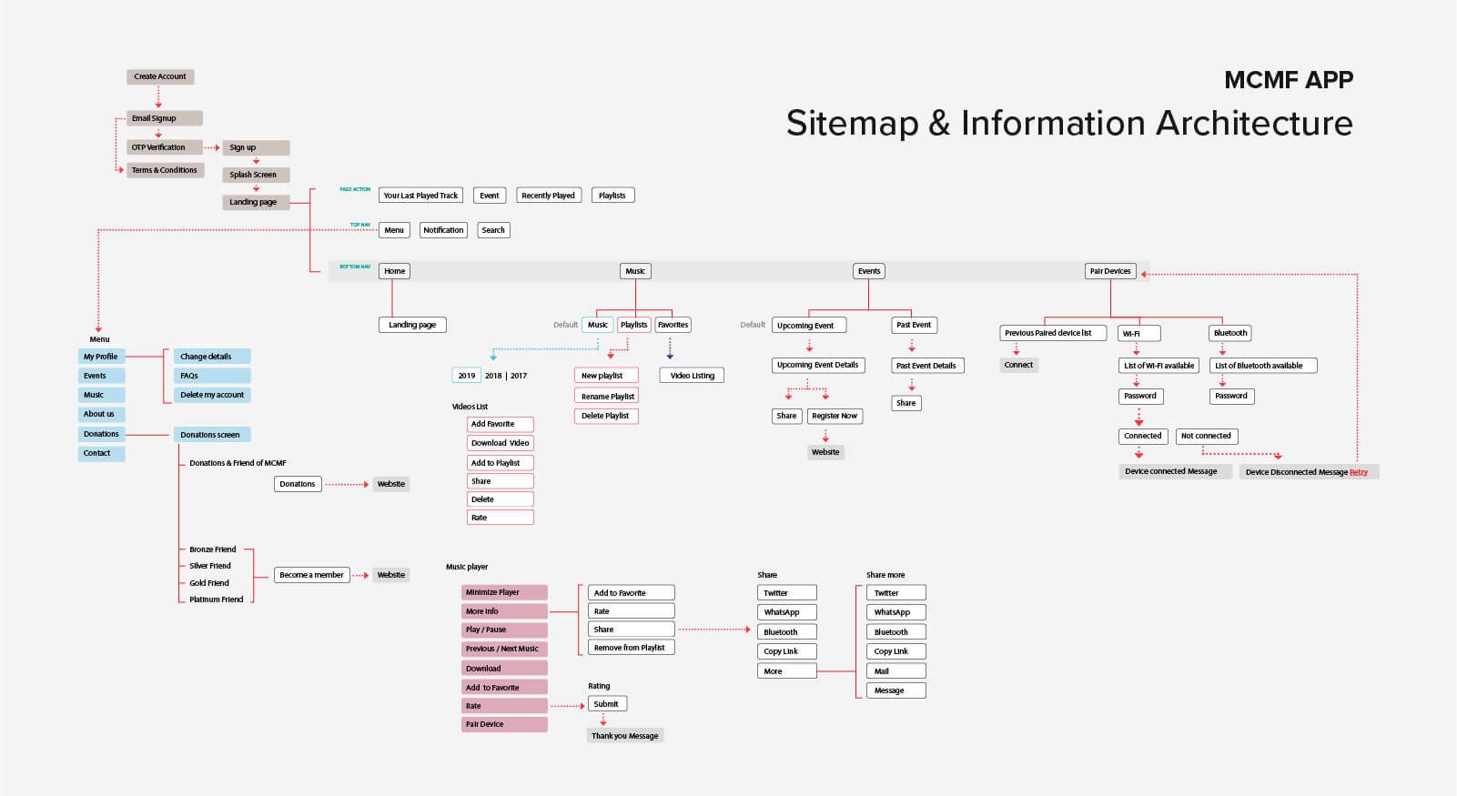Screen dimensions: 1457x796
Task: Select the Message box under Share more
Action: pos(896,690)
